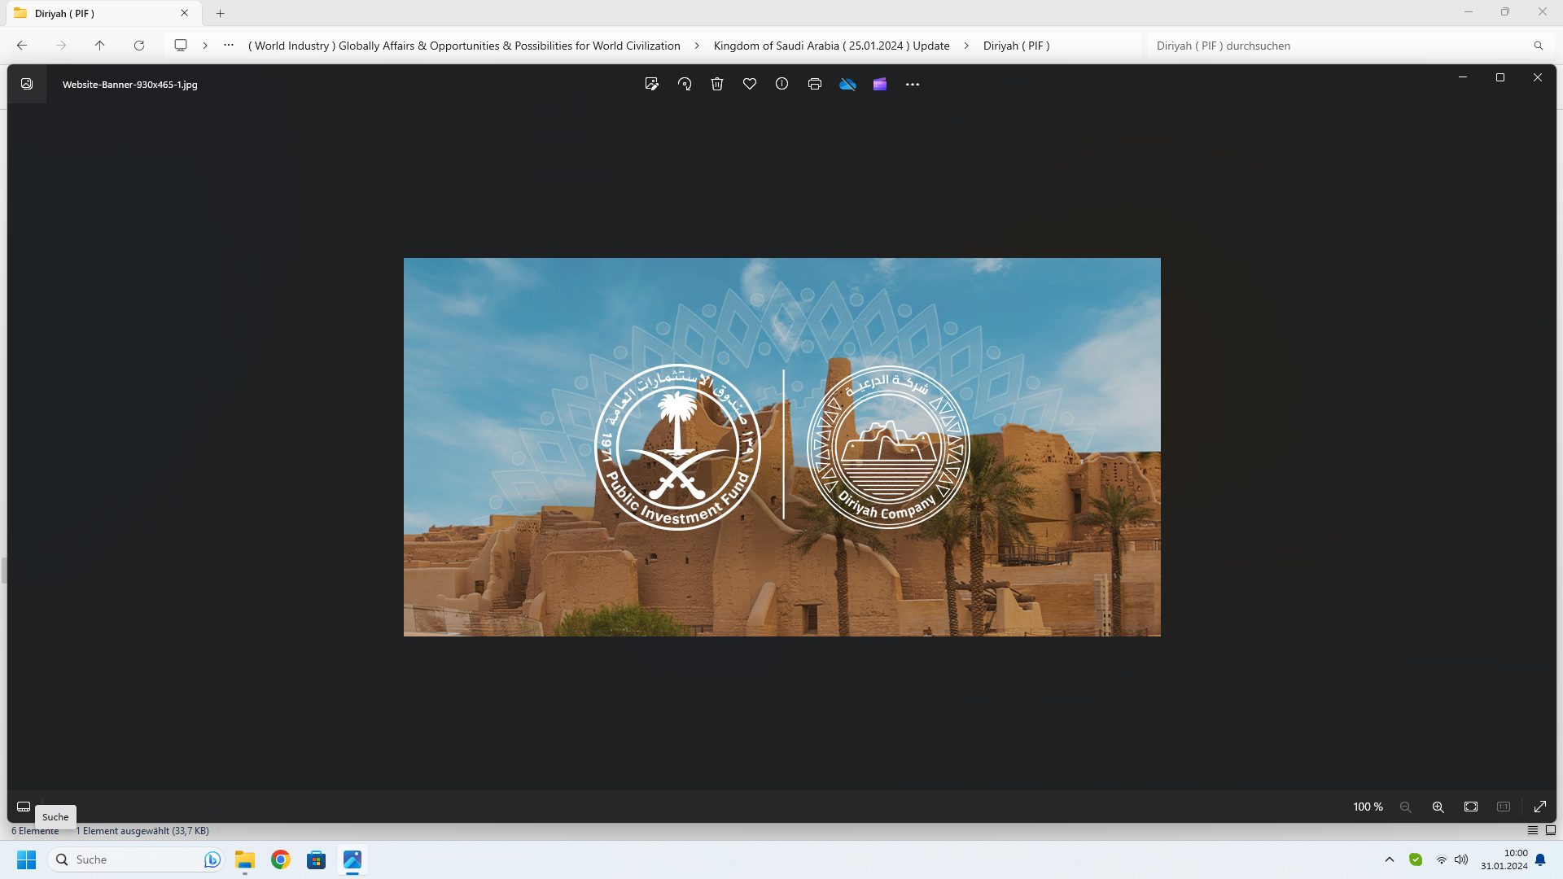Click the This PC monitor icon in address bar
The height and width of the screenshot is (879, 1563).
(181, 46)
